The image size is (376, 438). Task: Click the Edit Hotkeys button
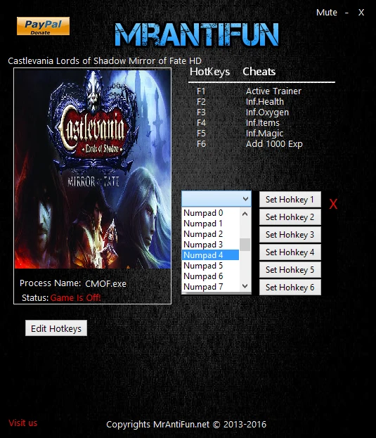tap(56, 328)
